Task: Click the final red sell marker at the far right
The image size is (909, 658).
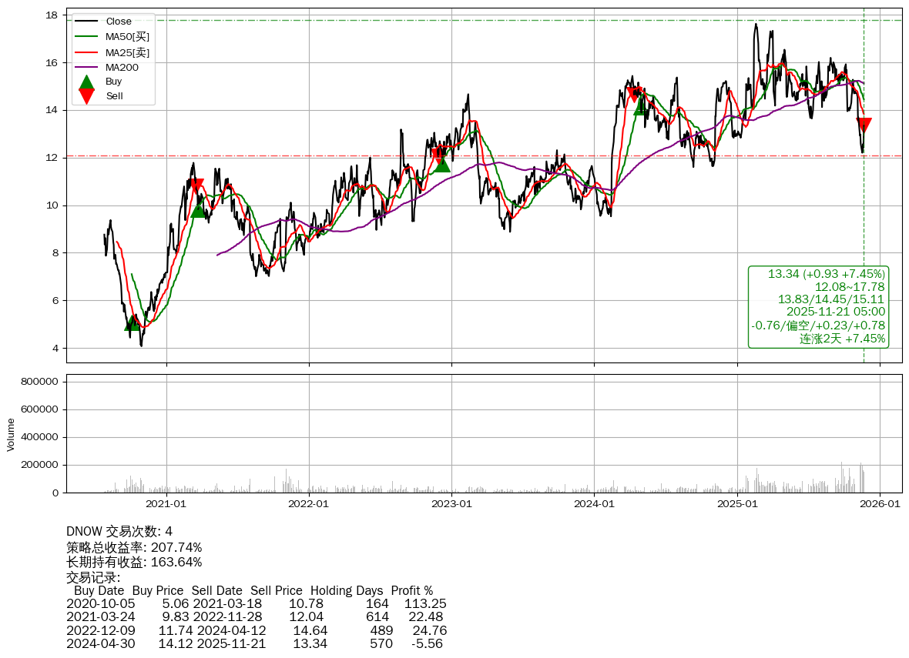Action: [x=864, y=125]
